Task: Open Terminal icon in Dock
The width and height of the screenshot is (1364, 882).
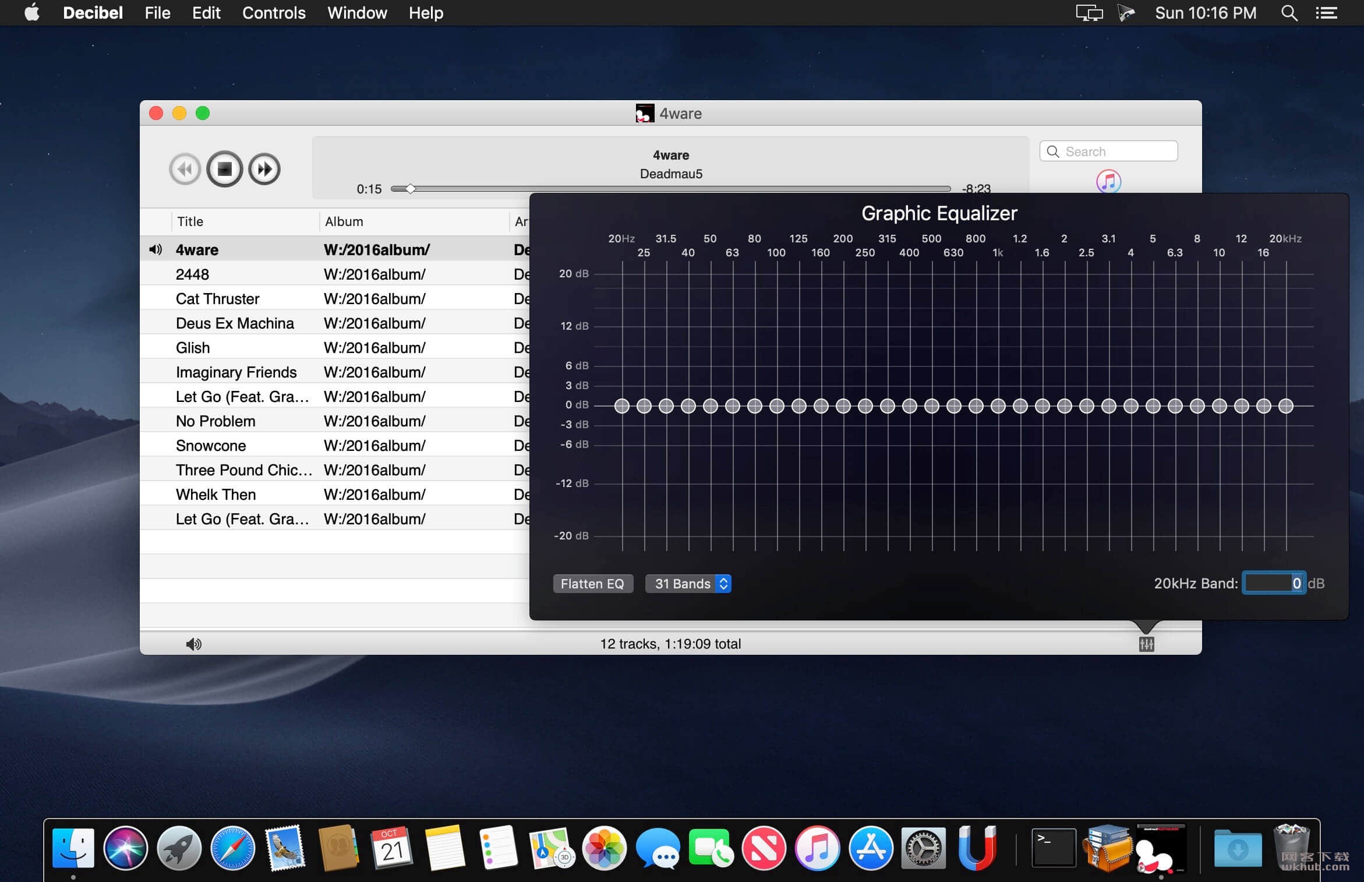Action: [1054, 848]
